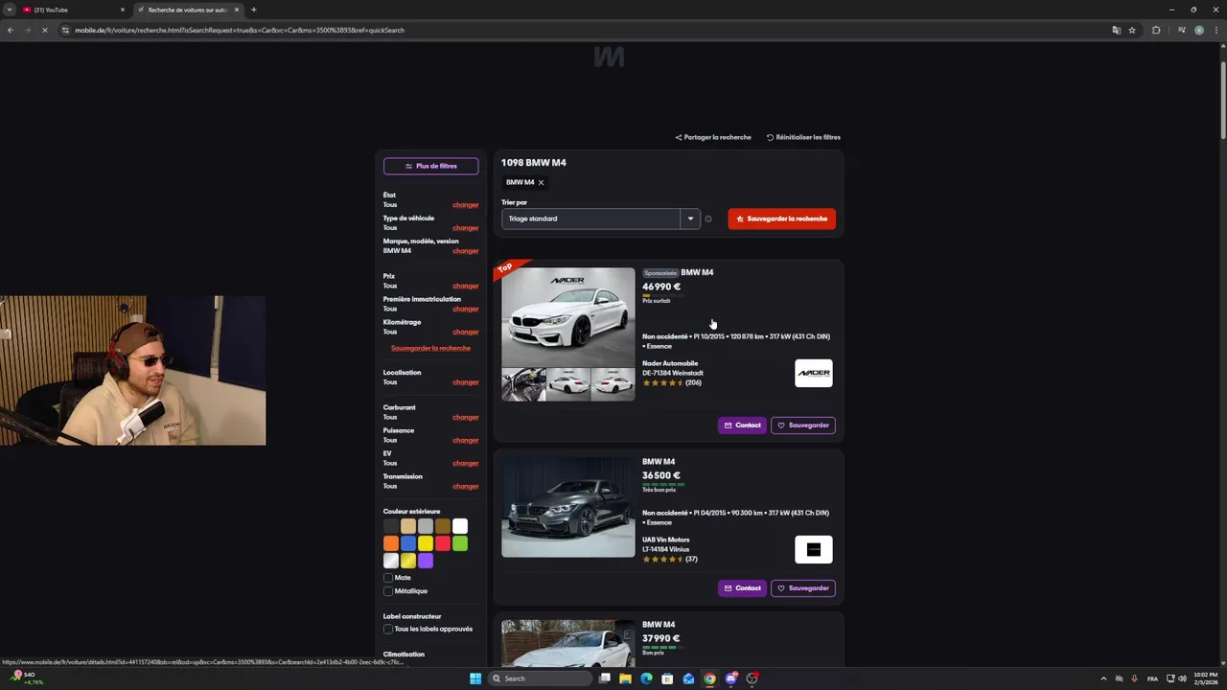This screenshot has height=690, width=1227.
Task: Select black exterior color swatch
Action: coord(391,526)
